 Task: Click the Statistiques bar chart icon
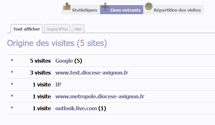67,6
